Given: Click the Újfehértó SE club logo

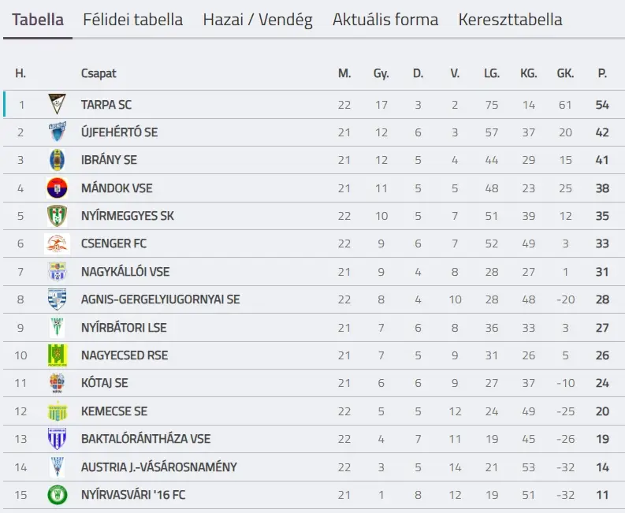Looking at the screenshot, I should [57, 132].
